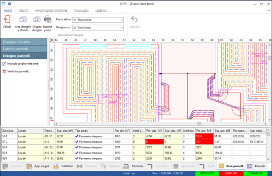Collapse the ribbon with top-right chevron
Image resolution: width=272 pixels, height=176 pixels.
[269, 10]
